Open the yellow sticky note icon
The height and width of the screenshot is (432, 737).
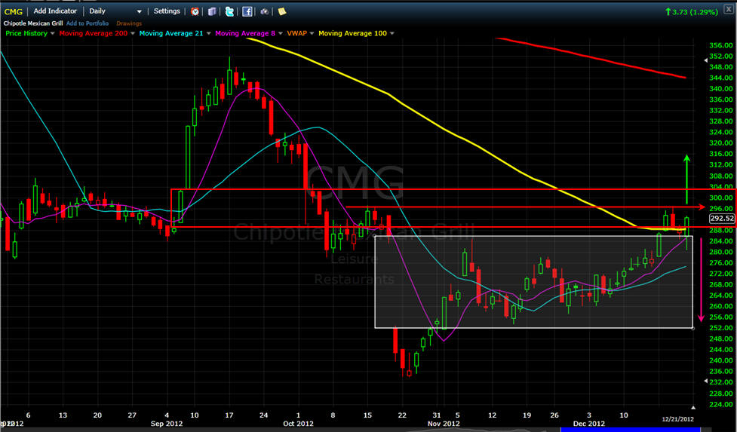pos(281,11)
